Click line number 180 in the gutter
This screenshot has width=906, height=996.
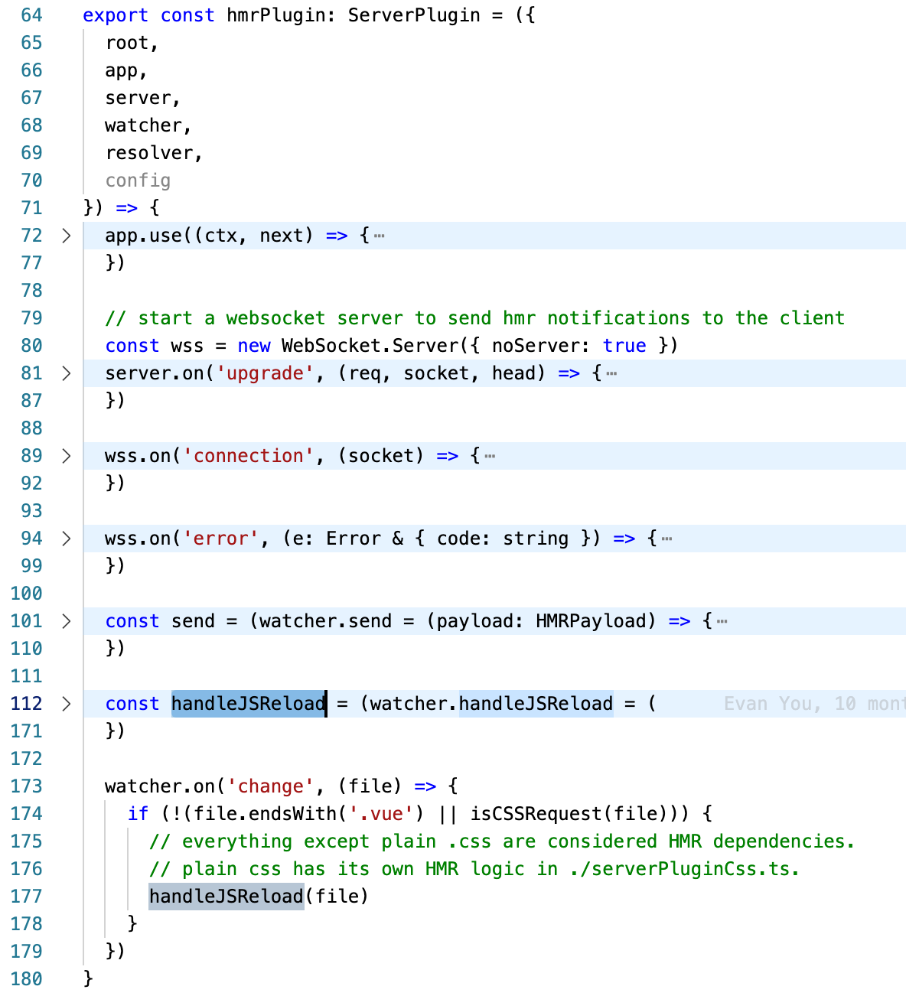[x=27, y=979]
